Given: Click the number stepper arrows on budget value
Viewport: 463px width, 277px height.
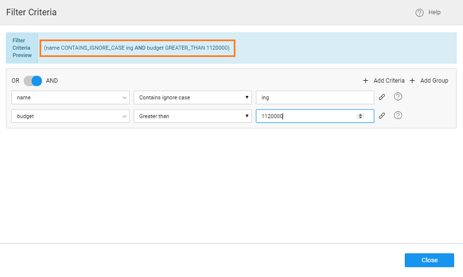Looking at the screenshot, I should point(360,116).
